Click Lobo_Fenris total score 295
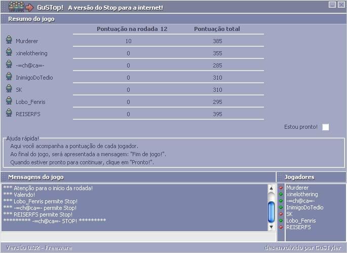The height and width of the screenshot is (253, 347). [217, 102]
